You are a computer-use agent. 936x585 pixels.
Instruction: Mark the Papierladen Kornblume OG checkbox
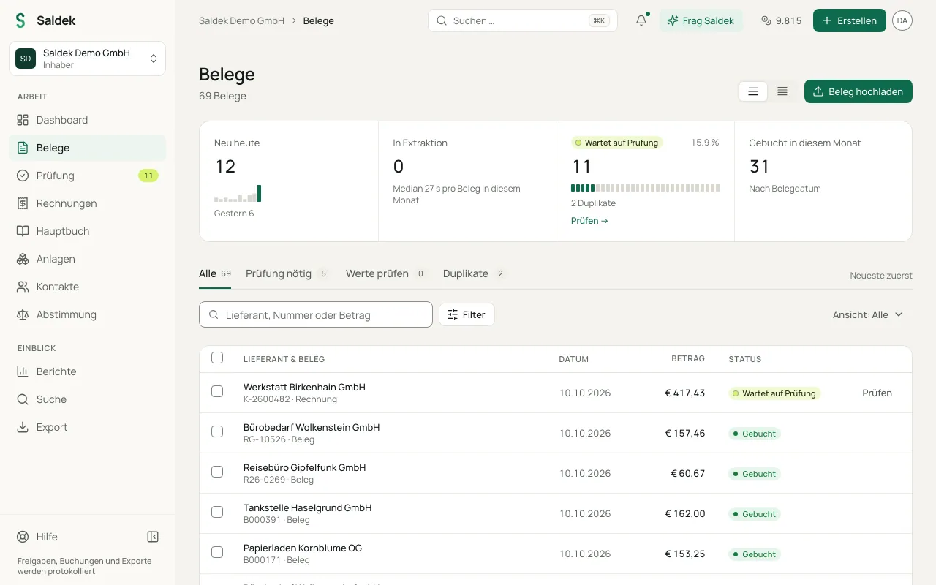(x=217, y=552)
